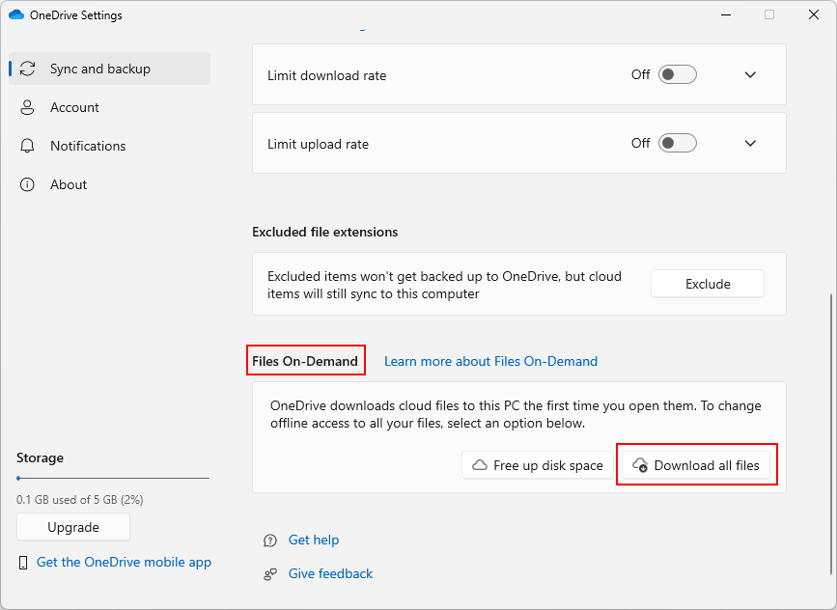Screen dimensions: 837x610
Task: Click the Give feedback people icon
Action: point(270,574)
